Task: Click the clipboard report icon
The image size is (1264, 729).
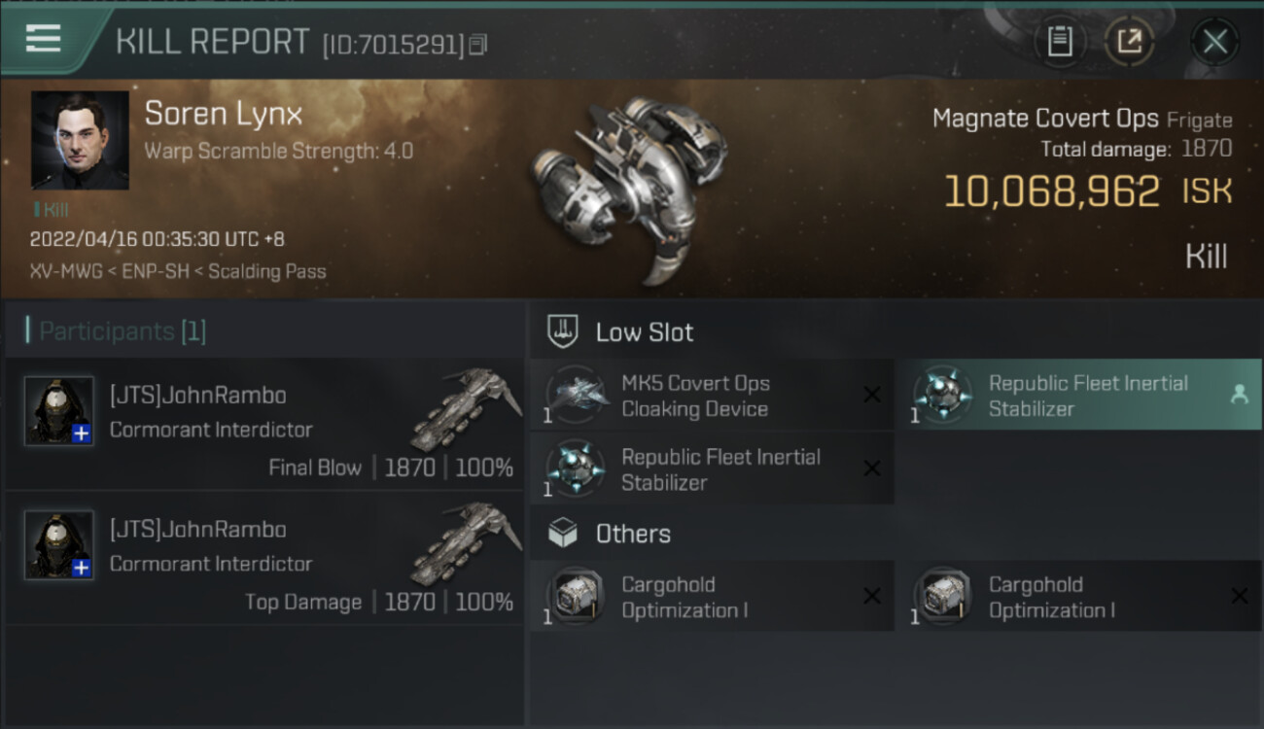Action: 1059,42
